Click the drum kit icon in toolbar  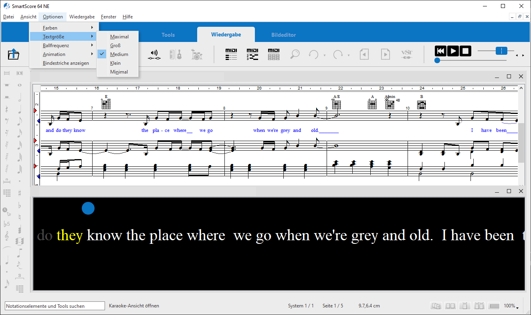coord(196,54)
